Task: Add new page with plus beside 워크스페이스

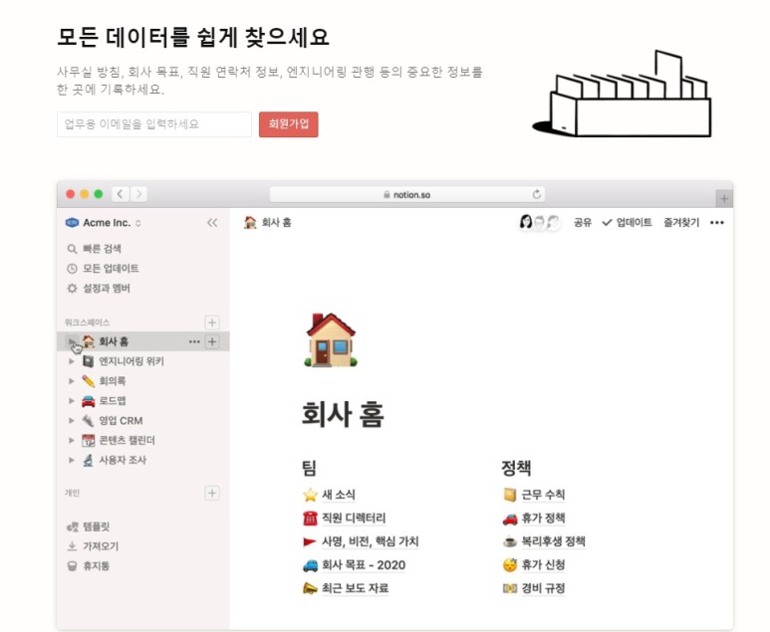Action: click(x=211, y=322)
